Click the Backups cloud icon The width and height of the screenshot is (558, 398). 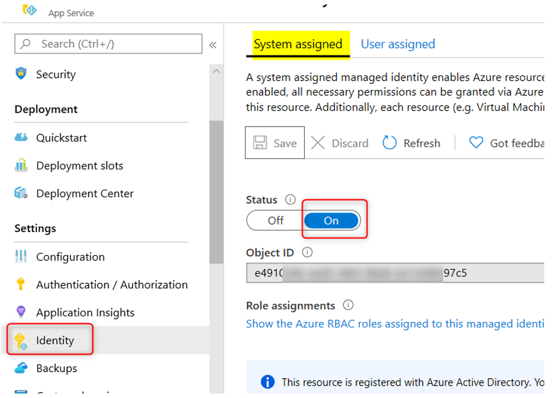[21, 367]
